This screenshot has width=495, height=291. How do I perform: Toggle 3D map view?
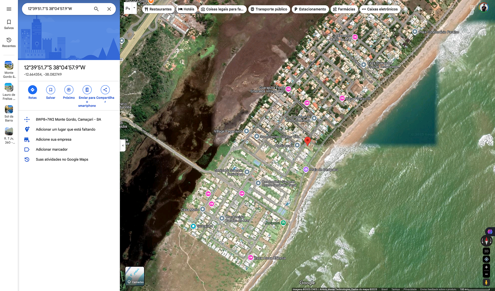(x=486, y=251)
